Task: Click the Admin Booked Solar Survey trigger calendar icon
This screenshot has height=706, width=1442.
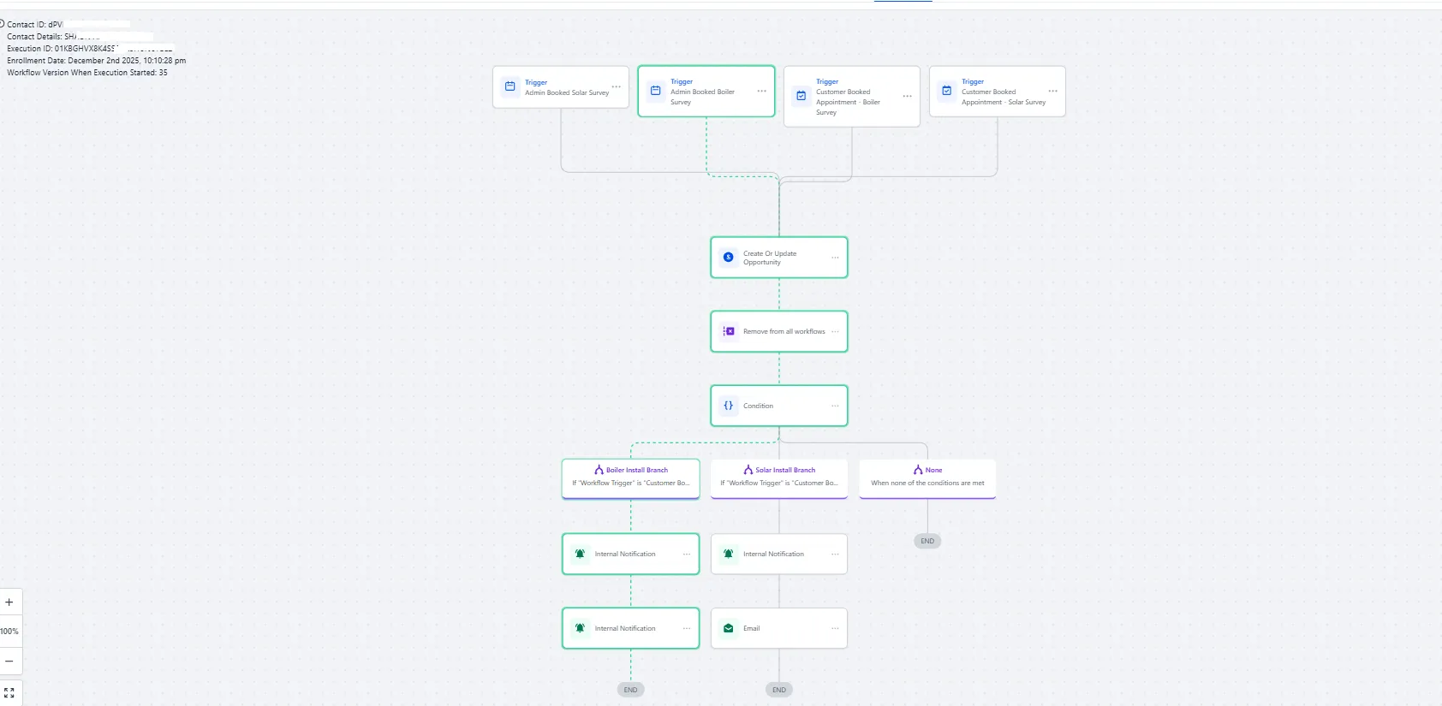Action: click(510, 86)
